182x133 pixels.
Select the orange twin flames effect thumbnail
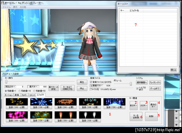(x=66, y=115)
